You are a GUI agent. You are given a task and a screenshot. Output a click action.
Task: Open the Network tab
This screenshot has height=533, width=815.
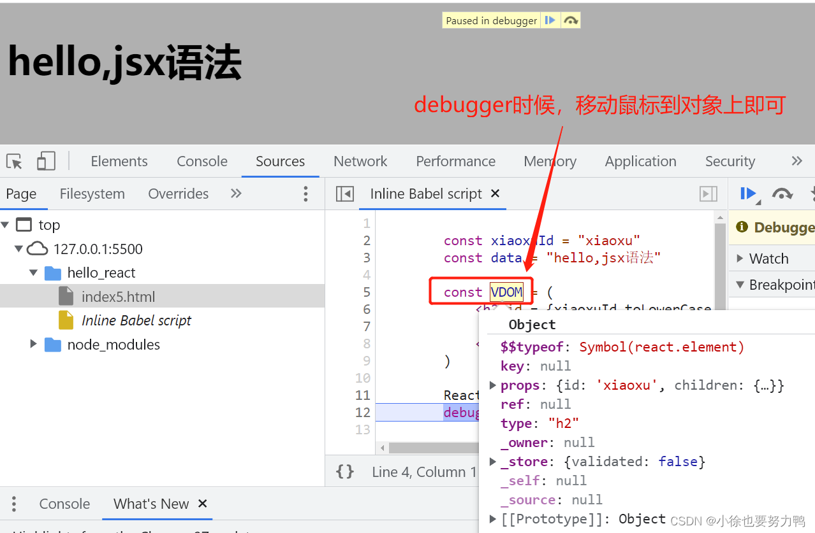[x=360, y=161]
